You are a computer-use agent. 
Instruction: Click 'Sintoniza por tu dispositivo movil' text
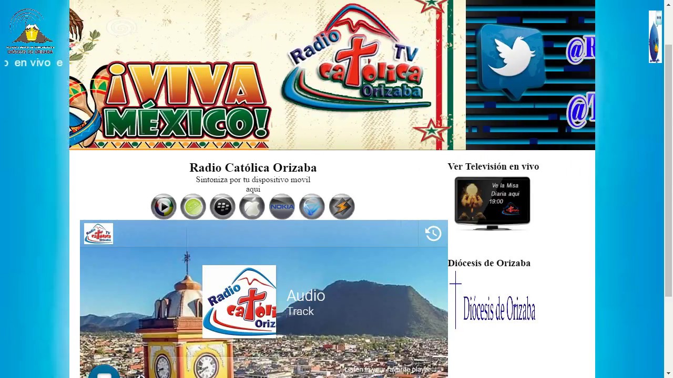coord(253,180)
